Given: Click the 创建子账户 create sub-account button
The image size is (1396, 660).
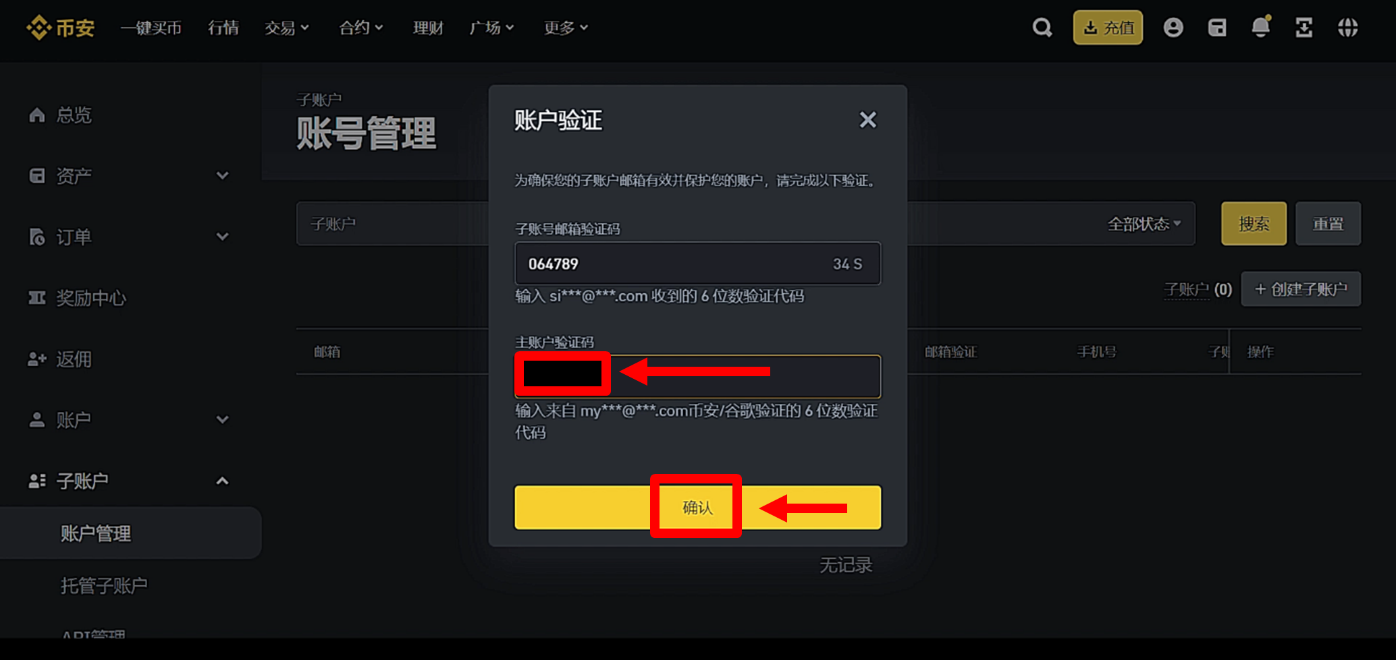Looking at the screenshot, I should [x=1300, y=289].
